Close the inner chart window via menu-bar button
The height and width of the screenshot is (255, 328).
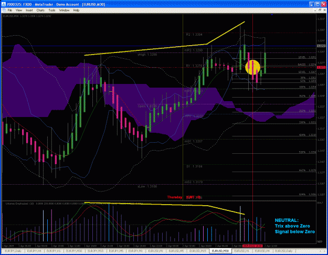pyautogui.click(x=324, y=10)
